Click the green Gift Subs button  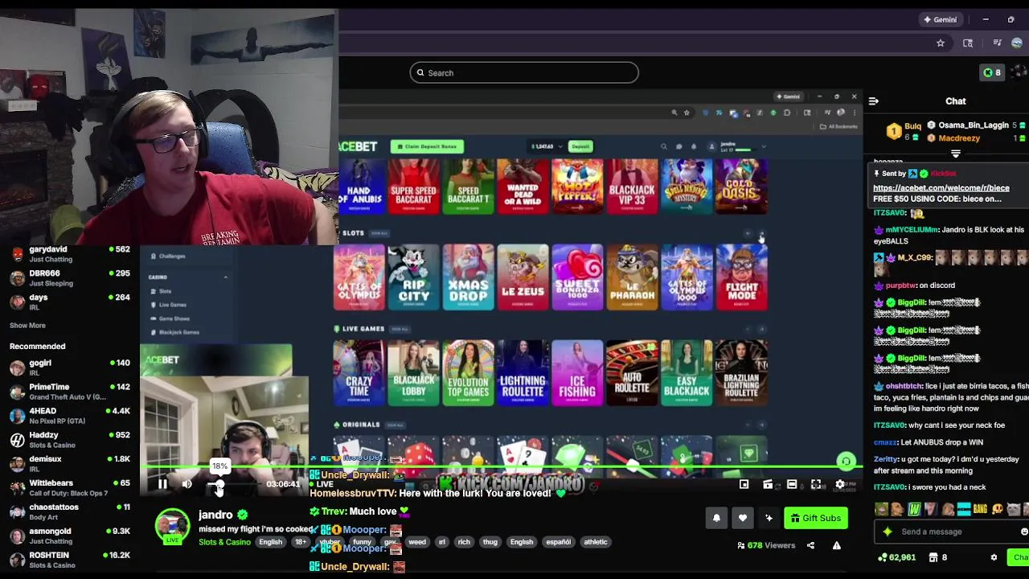tap(815, 518)
